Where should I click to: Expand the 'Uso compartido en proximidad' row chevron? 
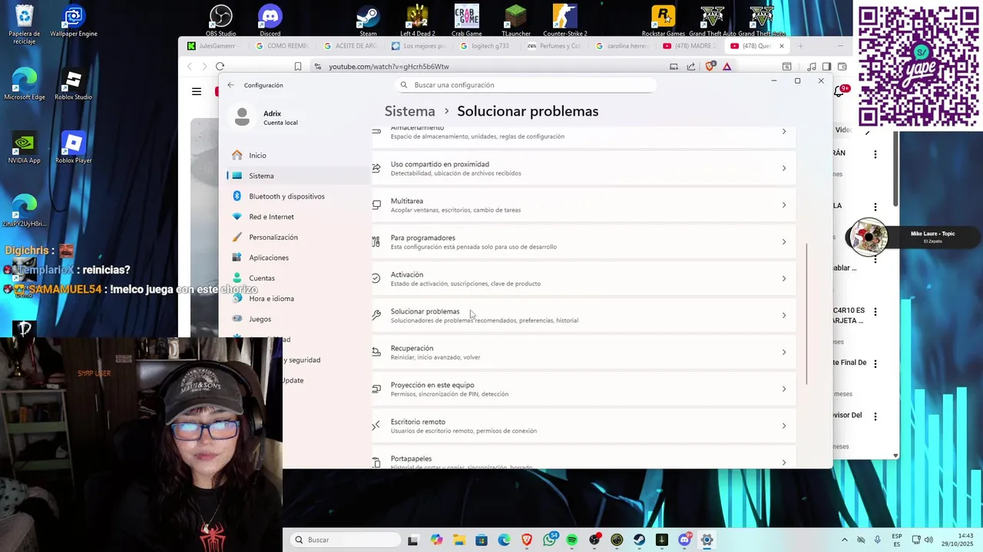783,168
